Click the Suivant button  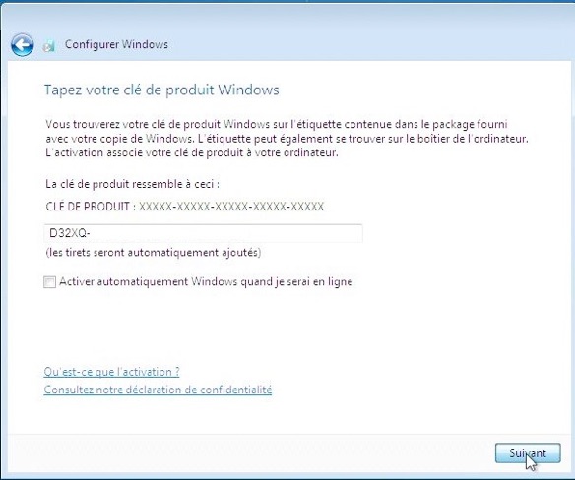528,453
